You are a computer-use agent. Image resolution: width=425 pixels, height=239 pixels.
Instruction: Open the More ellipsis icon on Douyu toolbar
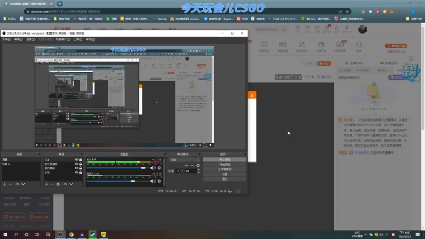[x=359, y=45]
